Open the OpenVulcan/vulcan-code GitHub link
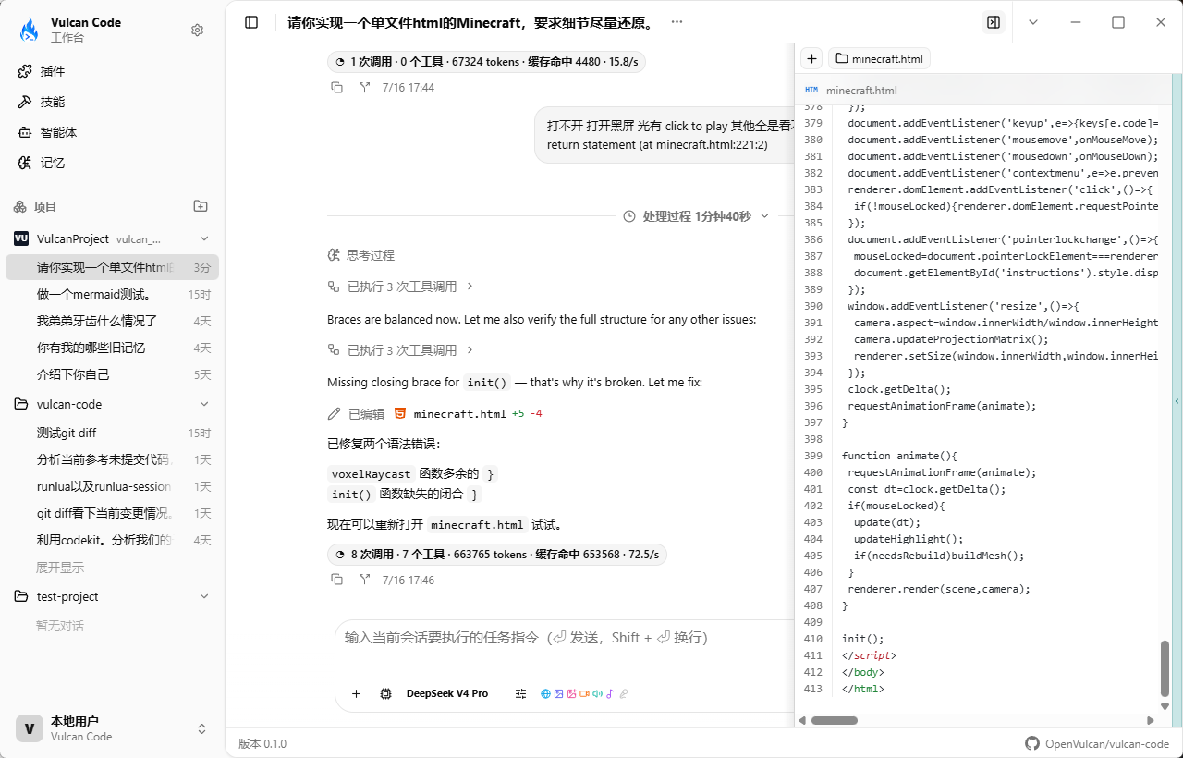 tap(1097, 743)
